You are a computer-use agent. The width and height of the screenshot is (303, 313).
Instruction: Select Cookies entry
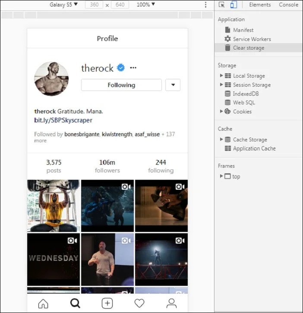point(242,111)
